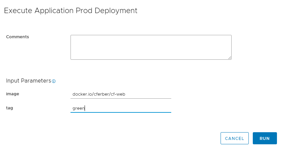The height and width of the screenshot is (151, 283).
Task: Click the Comments label
Action: [x=17, y=37]
